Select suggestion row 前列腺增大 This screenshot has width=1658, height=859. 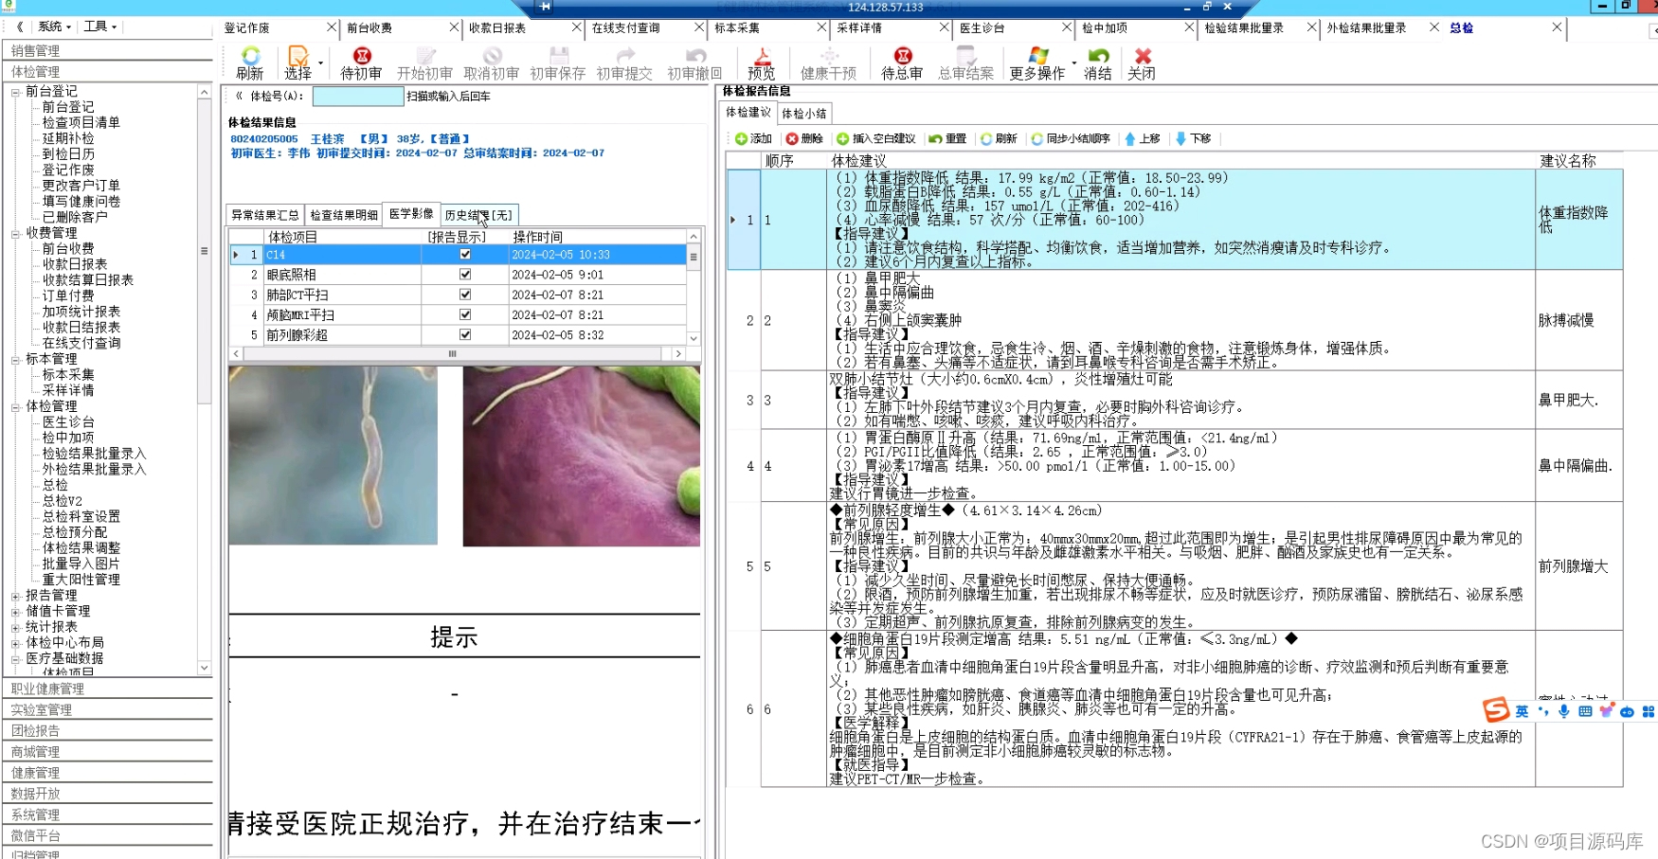click(x=1175, y=566)
